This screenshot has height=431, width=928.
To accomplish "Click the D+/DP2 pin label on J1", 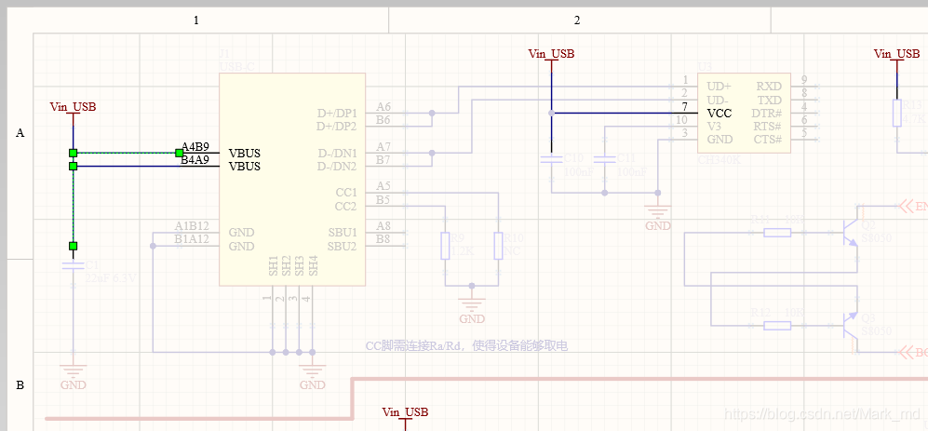I will point(337,126).
